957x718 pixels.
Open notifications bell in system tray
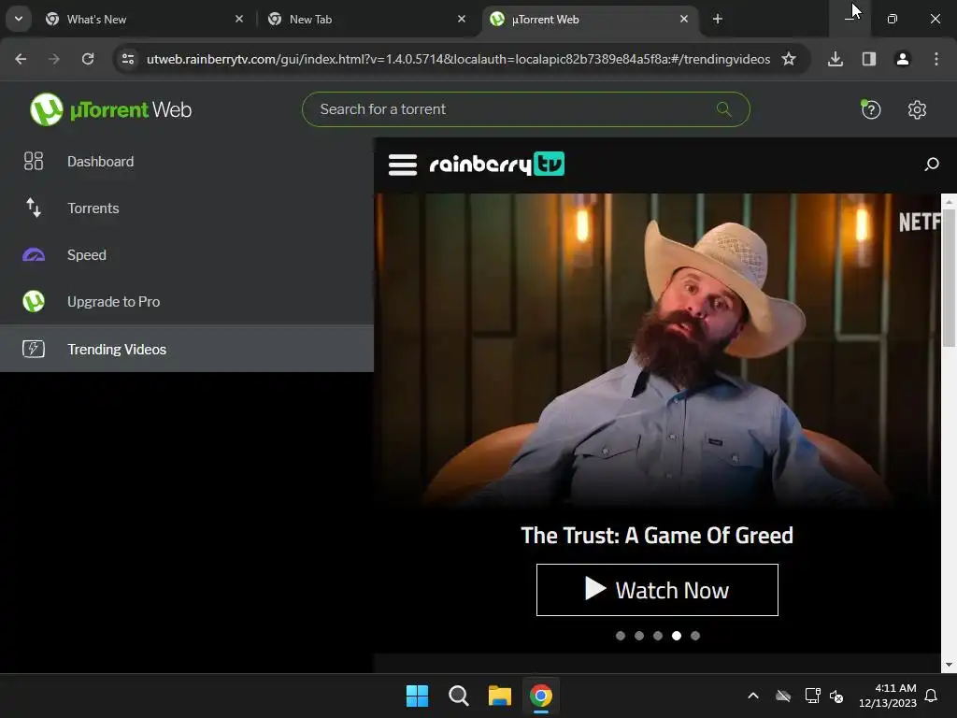coord(932,696)
